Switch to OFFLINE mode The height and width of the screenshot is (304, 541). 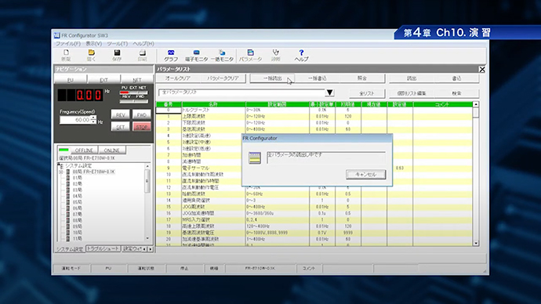pos(84,150)
